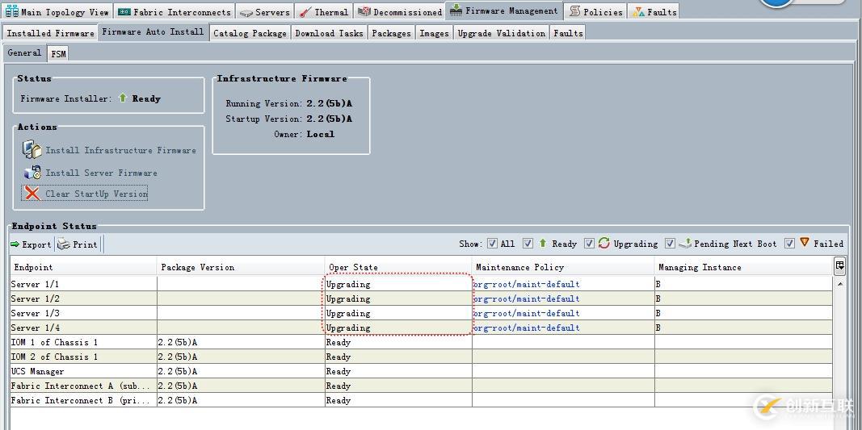Click the table scrollbar up arrow
The width and height of the screenshot is (862, 430).
(839, 284)
